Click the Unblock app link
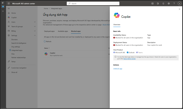The width and height of the screenshot is (183, 109). click(118, 68)
